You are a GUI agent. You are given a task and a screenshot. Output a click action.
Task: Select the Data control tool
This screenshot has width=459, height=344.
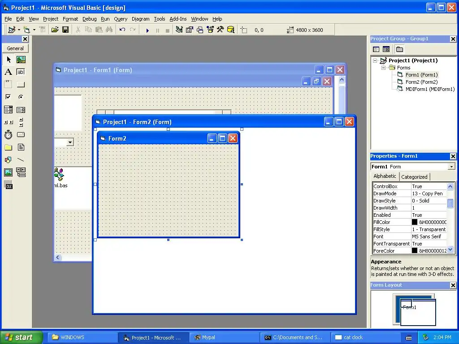21,172
